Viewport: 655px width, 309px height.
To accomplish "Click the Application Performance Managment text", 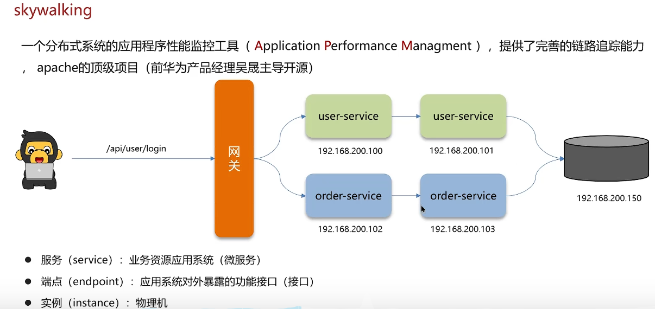I will (363, 46).
